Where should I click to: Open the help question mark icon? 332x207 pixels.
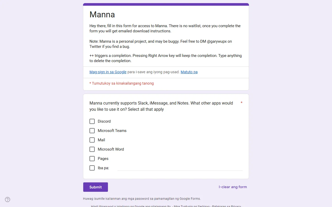(8, 199)
